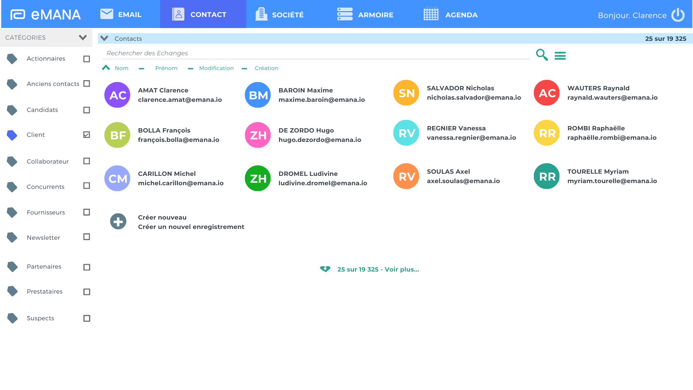Open the green ZH avatar for DROMEL Ludivine
Image resolution: width=693 pixels, height=390 pixels.
258,178
